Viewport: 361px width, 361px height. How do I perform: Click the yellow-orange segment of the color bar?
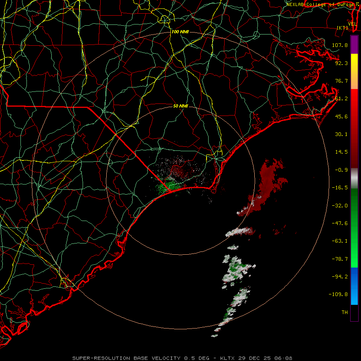[354, 71]
